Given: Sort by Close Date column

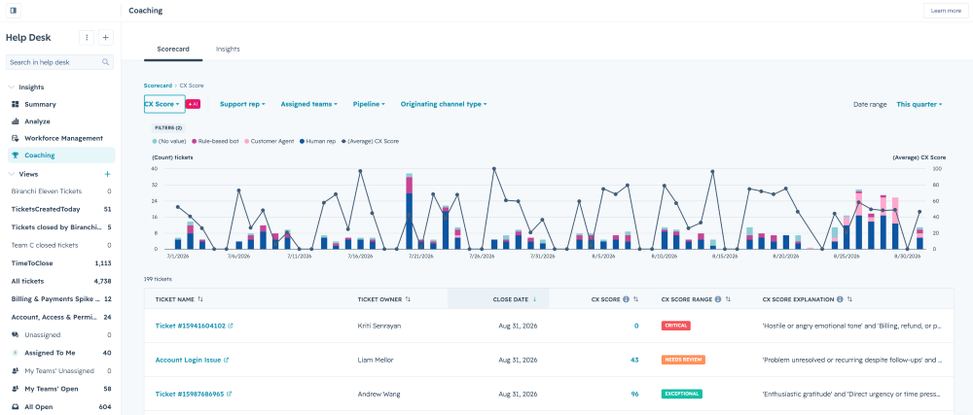Looking at the screenshot, I should (x=534, y=299).
